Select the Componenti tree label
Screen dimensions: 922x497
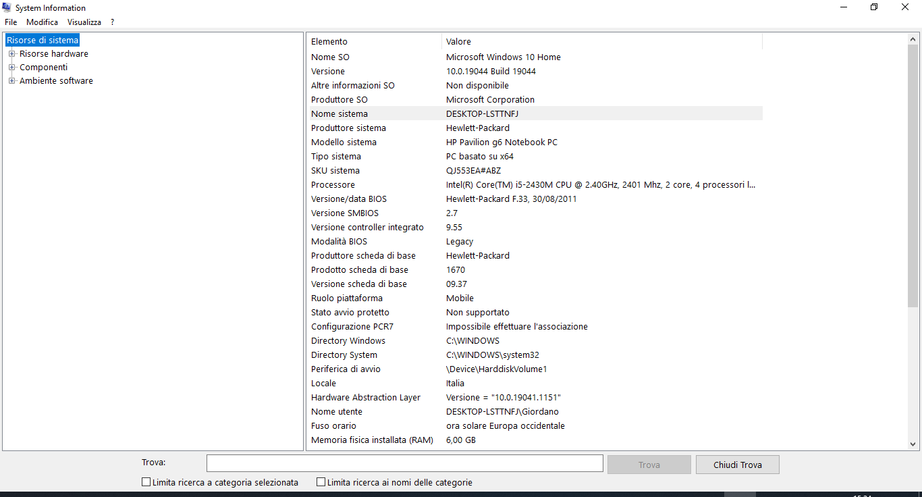click(44, 67)
